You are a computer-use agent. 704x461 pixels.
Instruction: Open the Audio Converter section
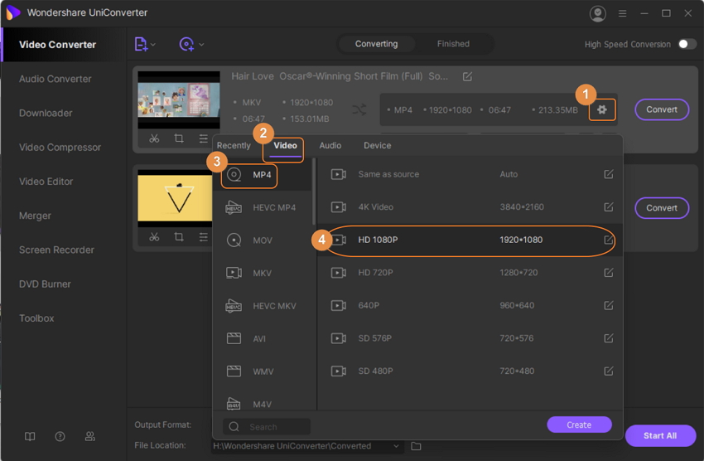55,79
